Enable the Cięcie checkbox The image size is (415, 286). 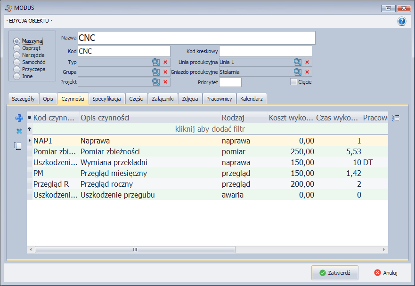coord(294,82)
